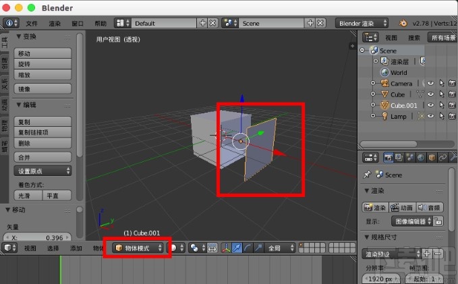Open the Blender 渲染 engine dropdown

coord(362,23)
